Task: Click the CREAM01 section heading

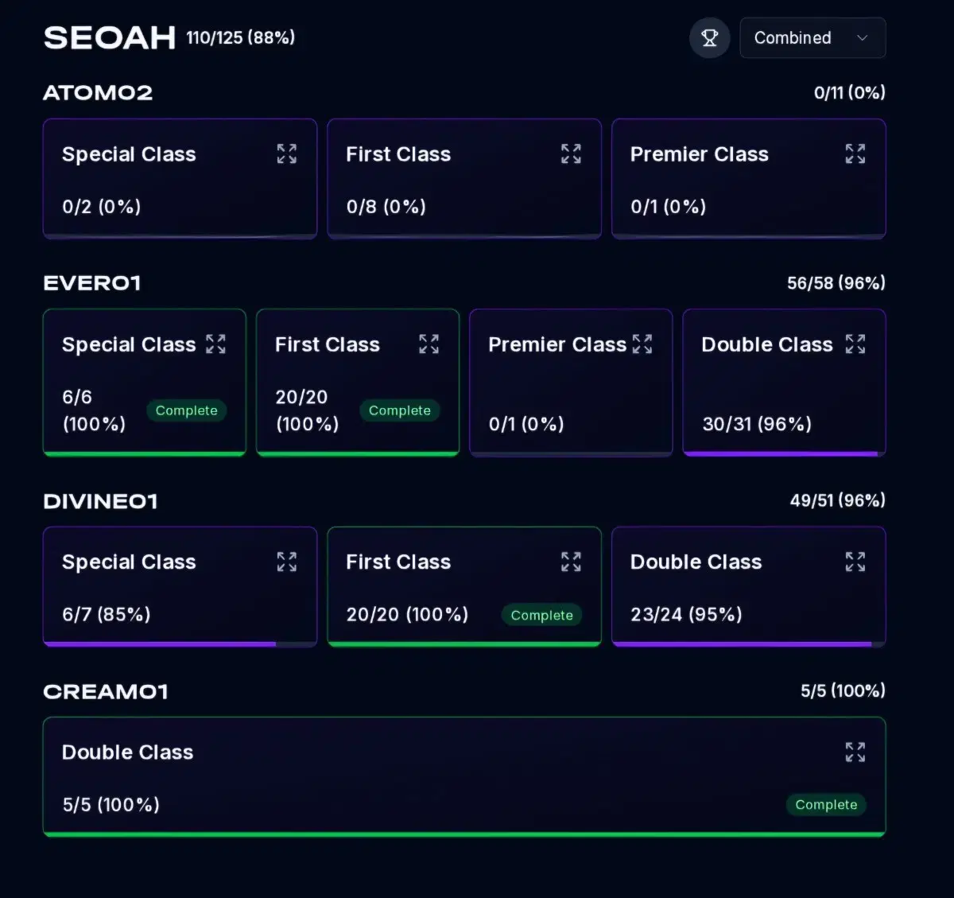Action: pos(106,691)
